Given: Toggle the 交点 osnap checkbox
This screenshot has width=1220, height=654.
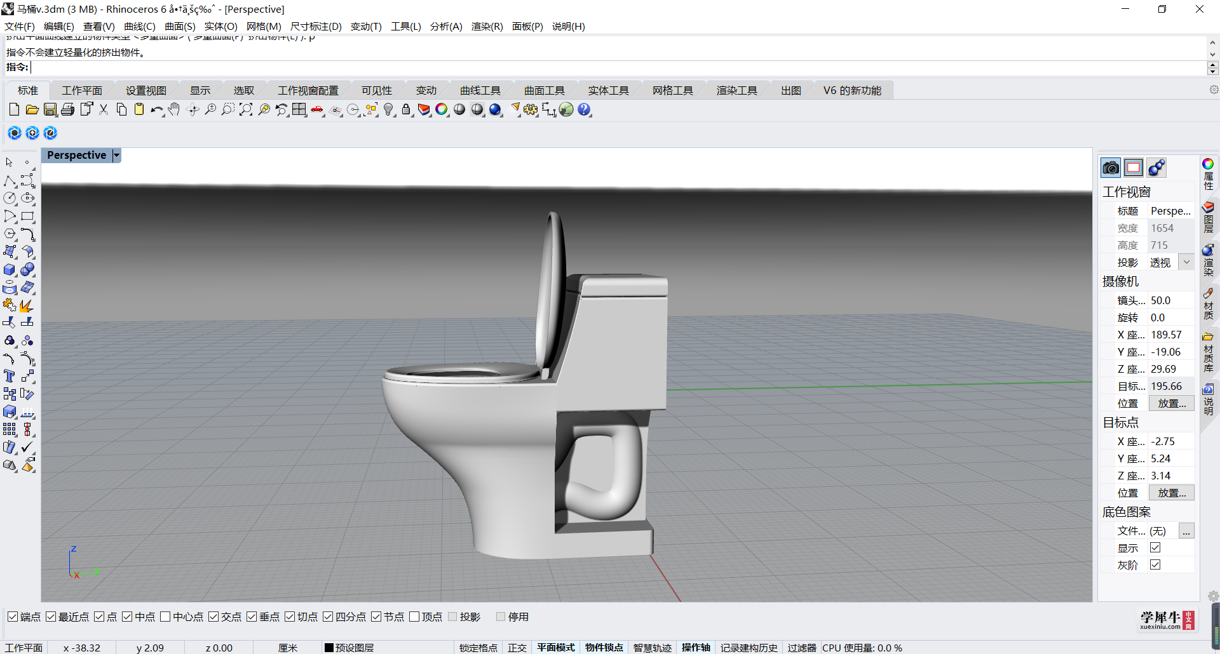Looking at the screenshot, I should tap(213, 617).
